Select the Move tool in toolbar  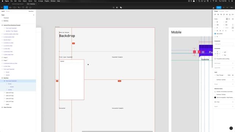coord(6,7)
